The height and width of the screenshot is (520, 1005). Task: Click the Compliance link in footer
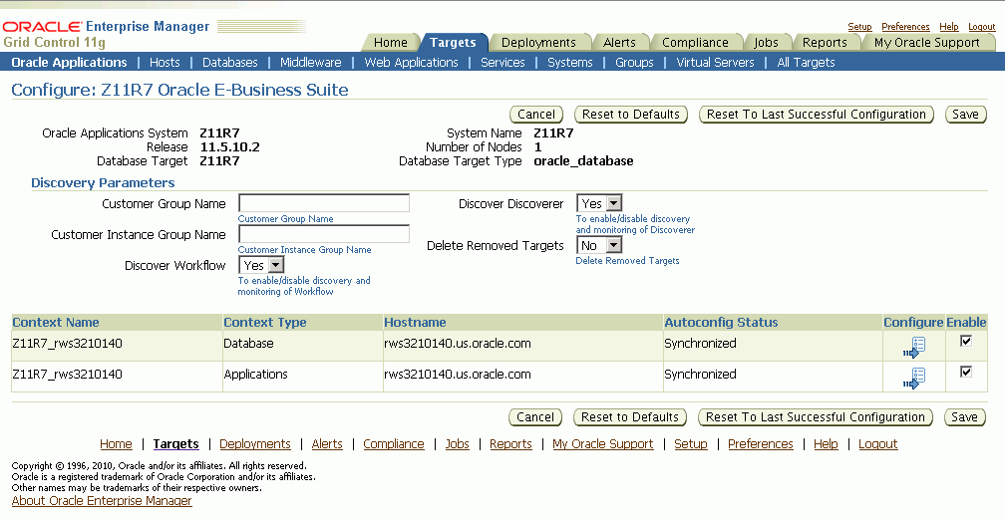coord(394,444)
